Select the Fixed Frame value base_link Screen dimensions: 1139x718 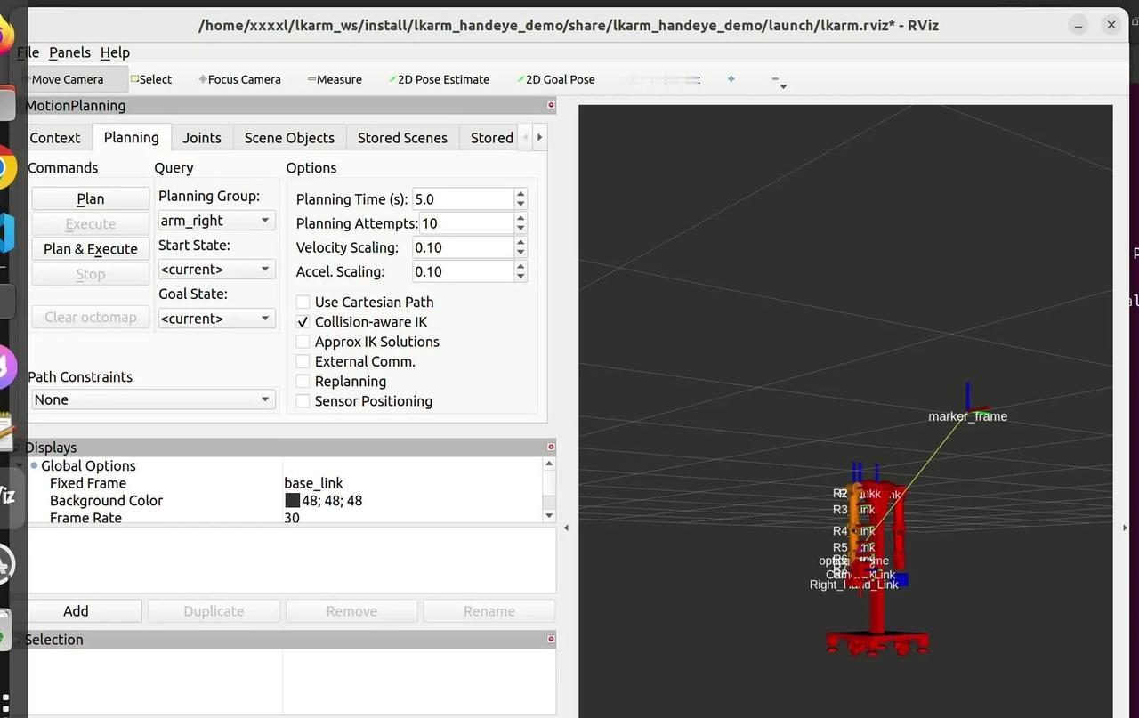[313, 483]
